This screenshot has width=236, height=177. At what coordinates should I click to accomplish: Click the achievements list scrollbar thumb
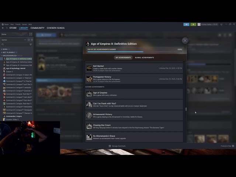[186, 109]
